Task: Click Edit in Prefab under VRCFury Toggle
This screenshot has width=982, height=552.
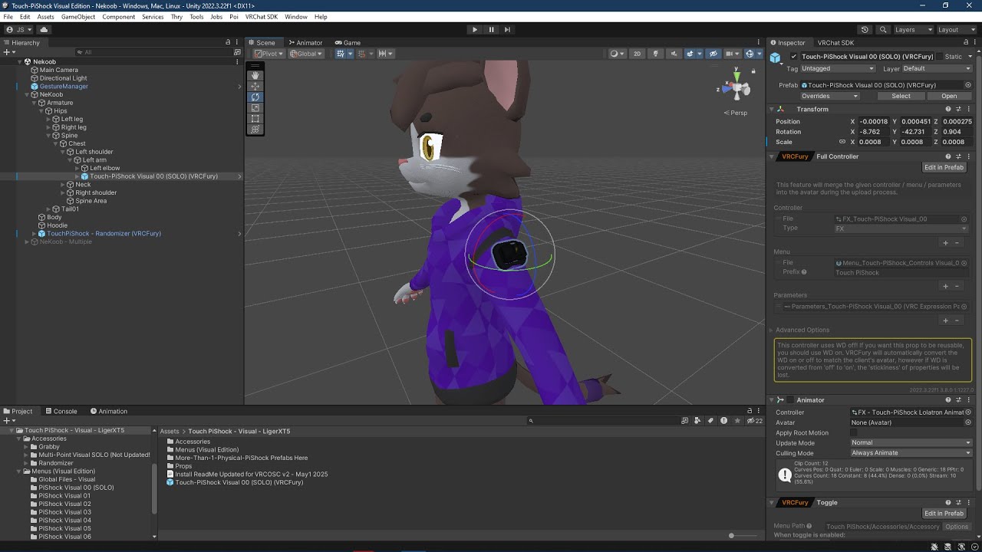Action: click(944, 513)
